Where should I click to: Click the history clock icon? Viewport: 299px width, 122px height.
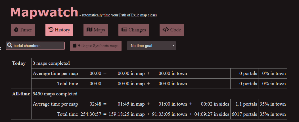coord(51,30)
